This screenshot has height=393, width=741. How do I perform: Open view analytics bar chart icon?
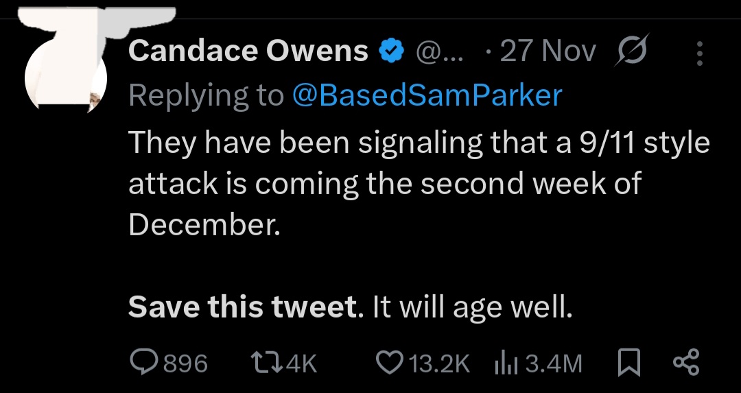click(506, 362)
